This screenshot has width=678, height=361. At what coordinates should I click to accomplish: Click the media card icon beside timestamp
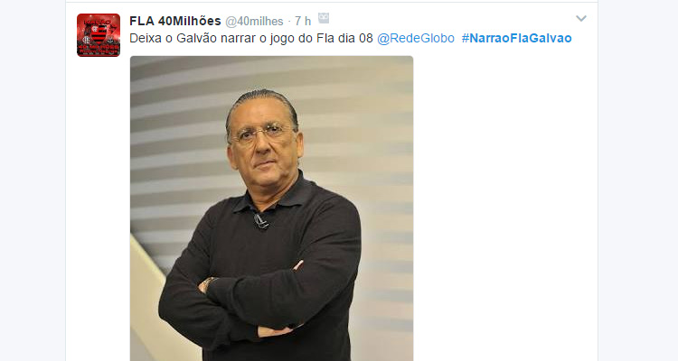tap(324, 18)
